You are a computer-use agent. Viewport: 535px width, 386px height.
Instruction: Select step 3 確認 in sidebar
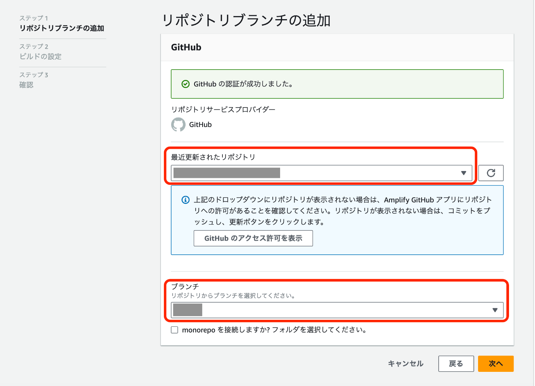pyautogui.click(x=26, y=85)
